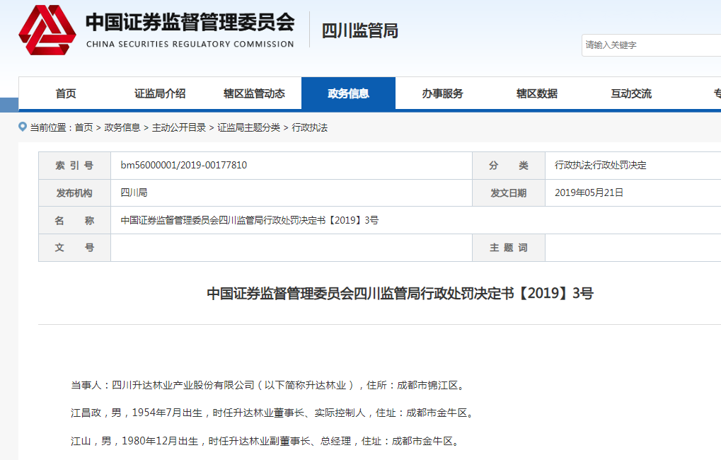The width and height of the screenshot is (721, 460).
Task: Click the publish date 2019年05月21日 cell
Action: pos(589,192)
